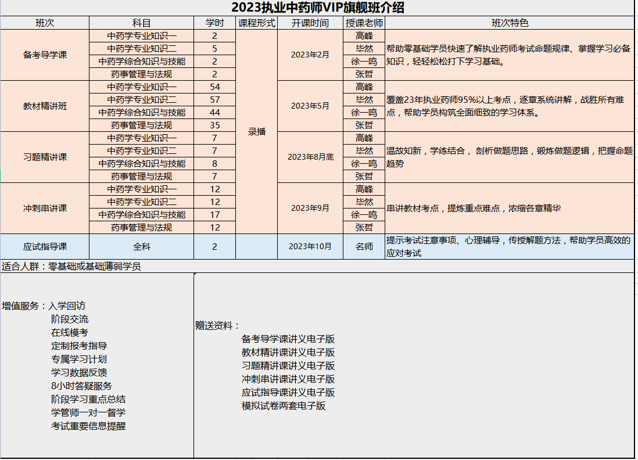Image resolution: width=638 pixels, height=460 pixels.
Task: Click the 授课老师 column header
Action: pyautogui.click(x=364, y=23)
